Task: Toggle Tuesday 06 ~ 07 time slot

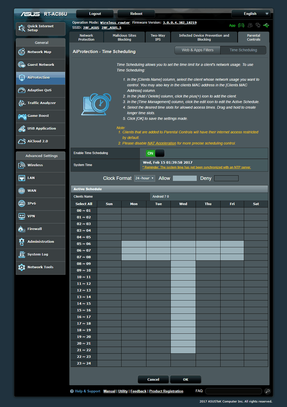Action: (x=158, y=250)
